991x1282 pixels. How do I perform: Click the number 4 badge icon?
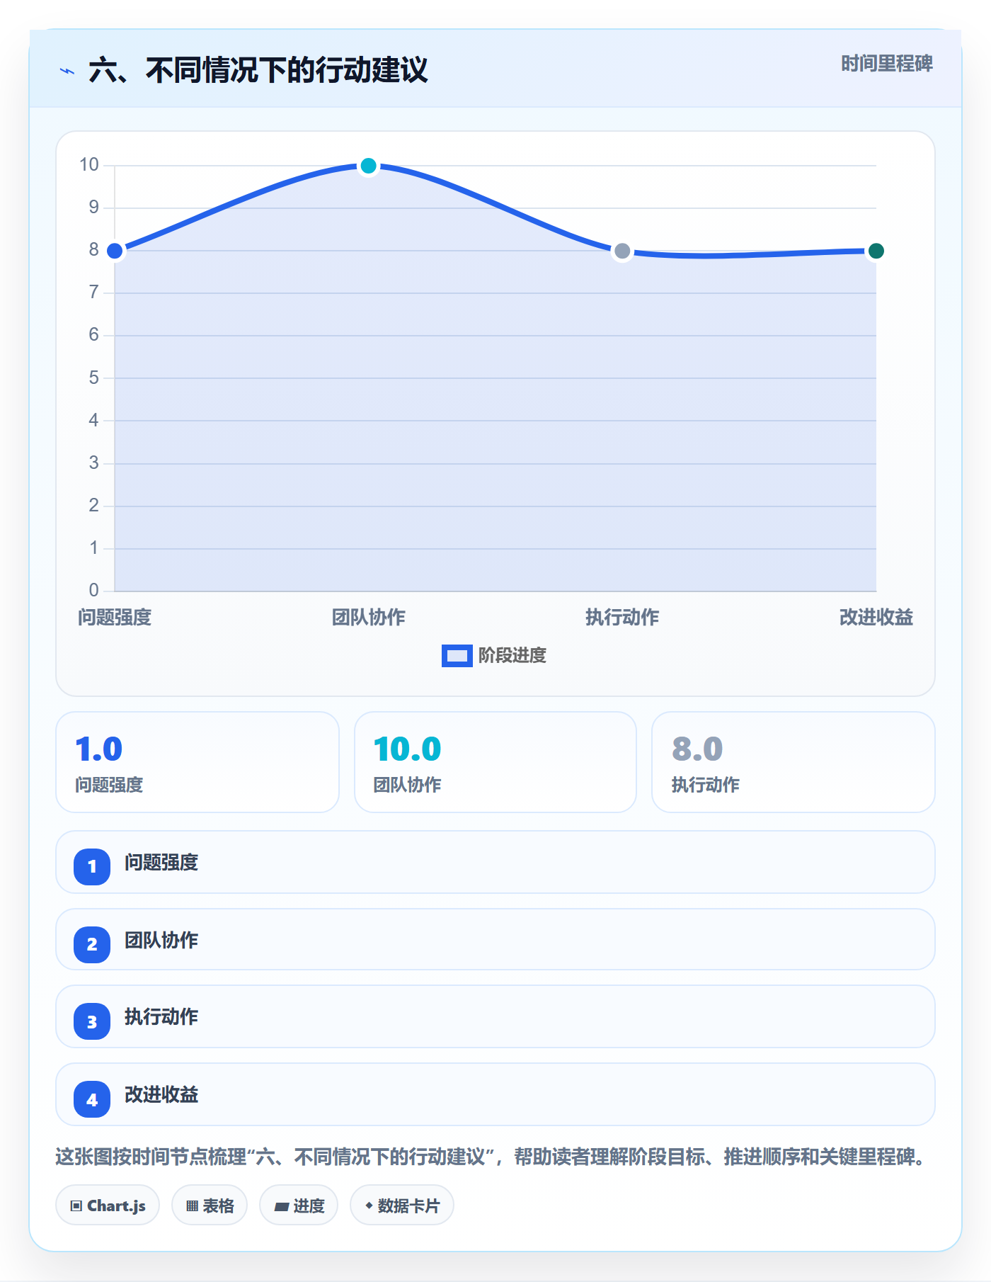point(92,1099)
